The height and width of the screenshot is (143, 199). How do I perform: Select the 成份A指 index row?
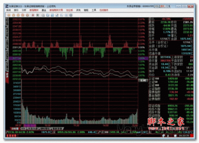(x=171, y=109)
